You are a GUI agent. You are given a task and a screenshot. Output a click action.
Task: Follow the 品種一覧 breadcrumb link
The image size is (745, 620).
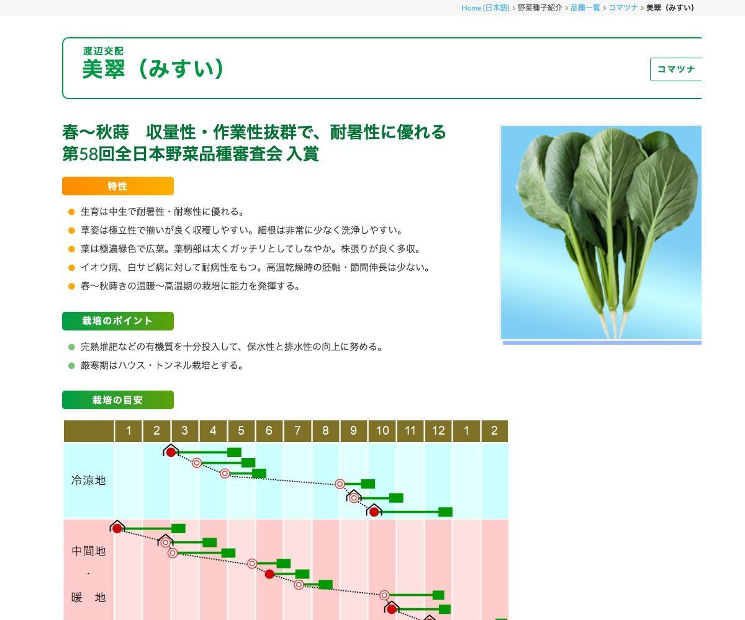pos(585,8)
